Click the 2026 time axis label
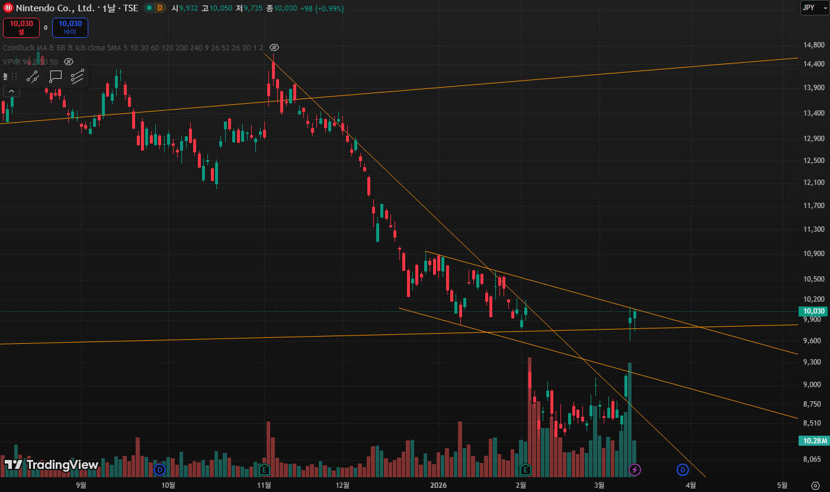The height and width of the screenshot is (492, 830). coord(438,485)
